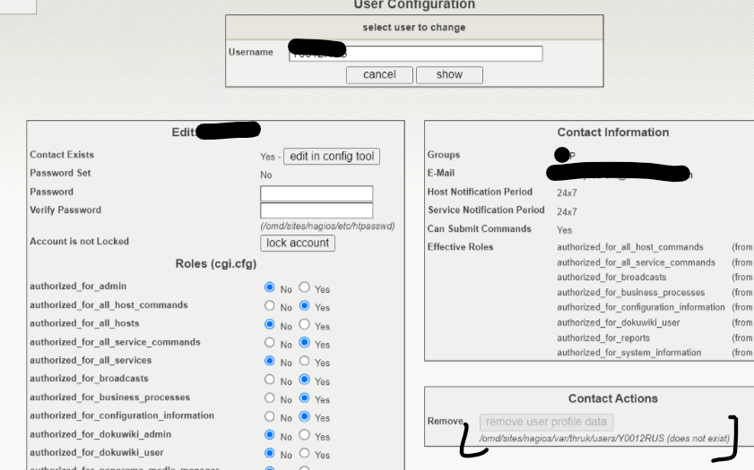Image resolution: width=754 pixels, height=470 pixels.
Task: Select No for authorized_for_configuration_information
Action: click(270, 417)
